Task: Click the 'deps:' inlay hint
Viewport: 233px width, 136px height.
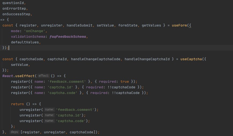Action: 14,132
